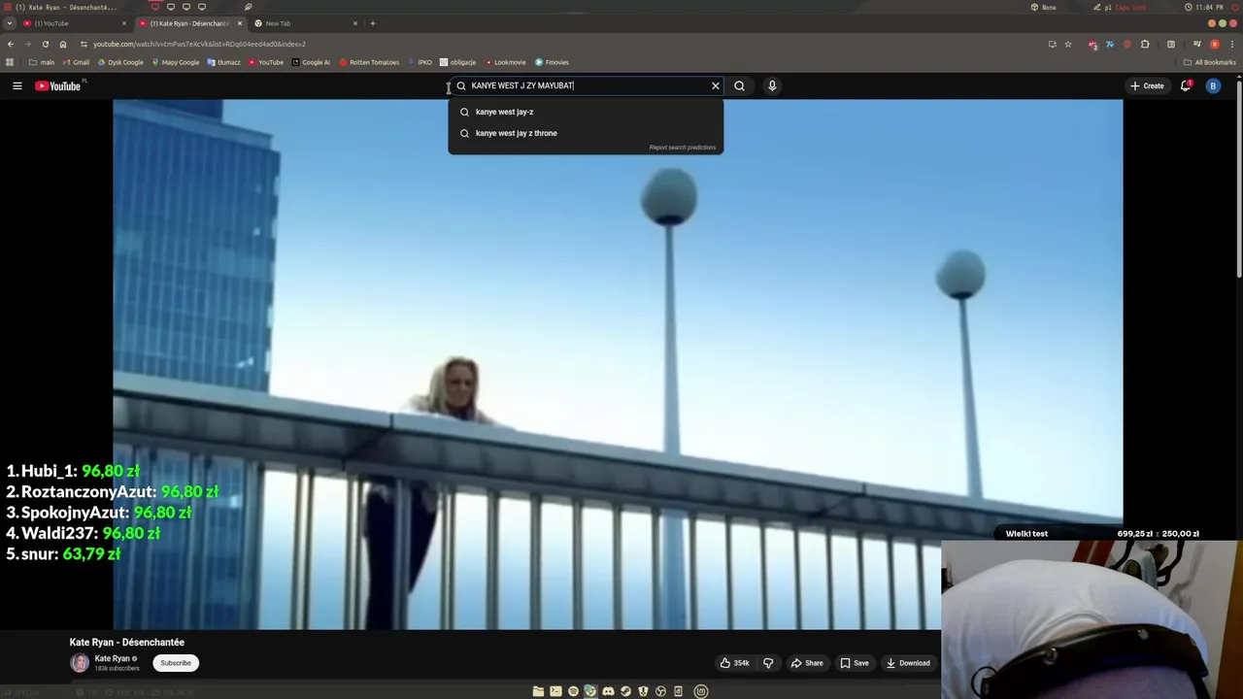1243x699 pixels.
Task: Pick the "kanye west jay-z" suggestion
Action: coord(586,112)
